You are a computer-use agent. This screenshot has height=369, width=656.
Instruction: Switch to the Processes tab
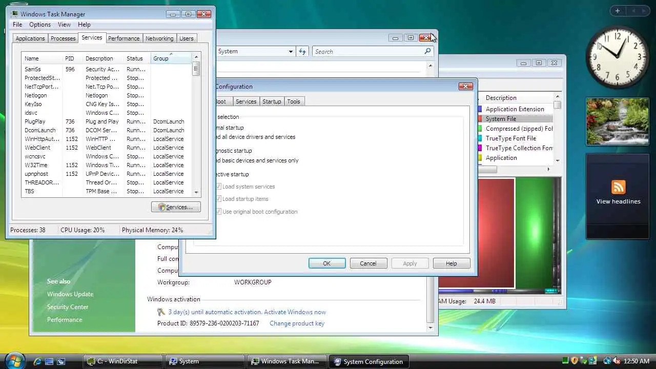coord(63,38)
